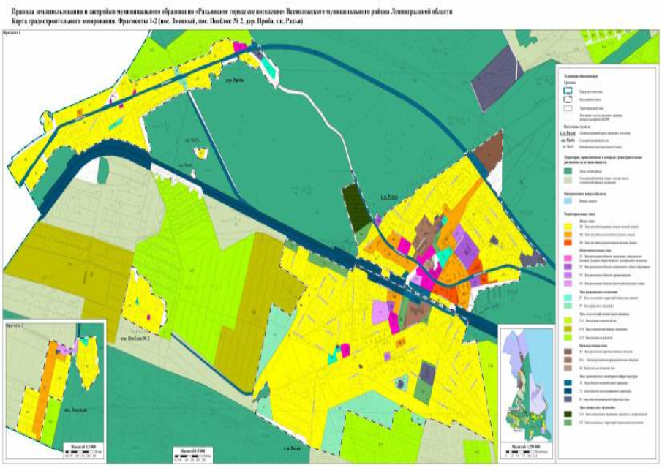Pick the beige legend swatch
This screenshot has width=662, height=468.
(568, 180)
